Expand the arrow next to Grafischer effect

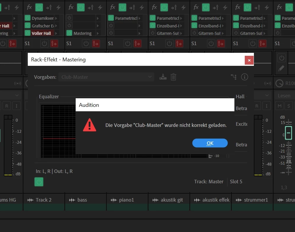[56, 26]
